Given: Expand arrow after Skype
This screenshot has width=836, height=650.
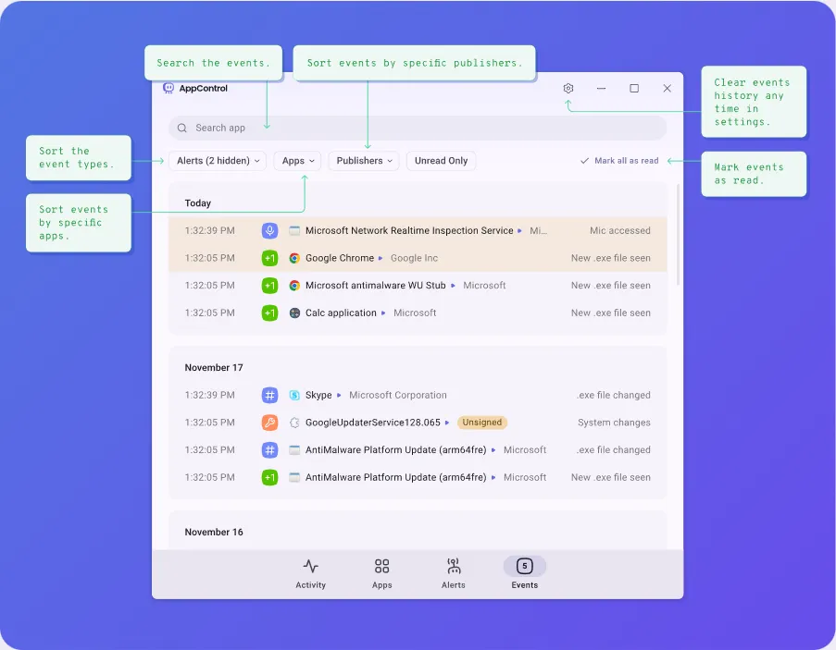Looking at the screenshot, I should (339, 395).
